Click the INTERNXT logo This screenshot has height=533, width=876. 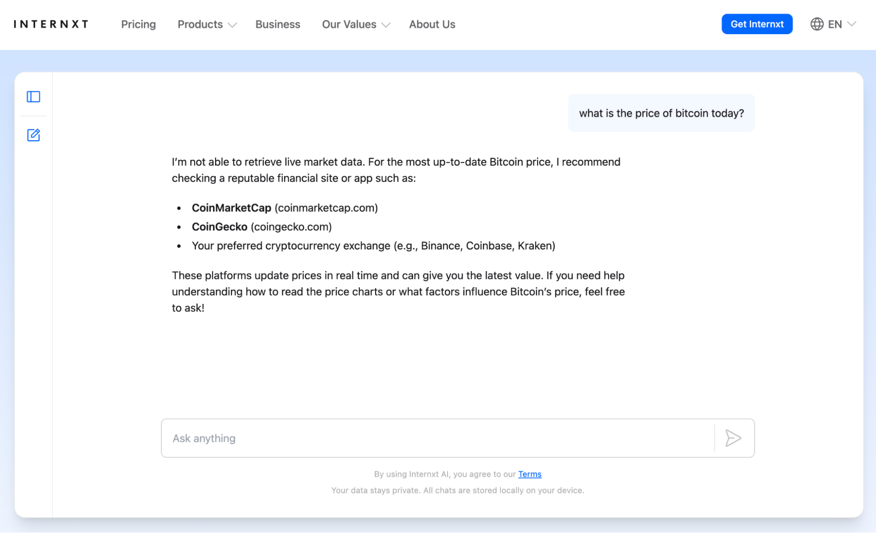coord(51,24)
